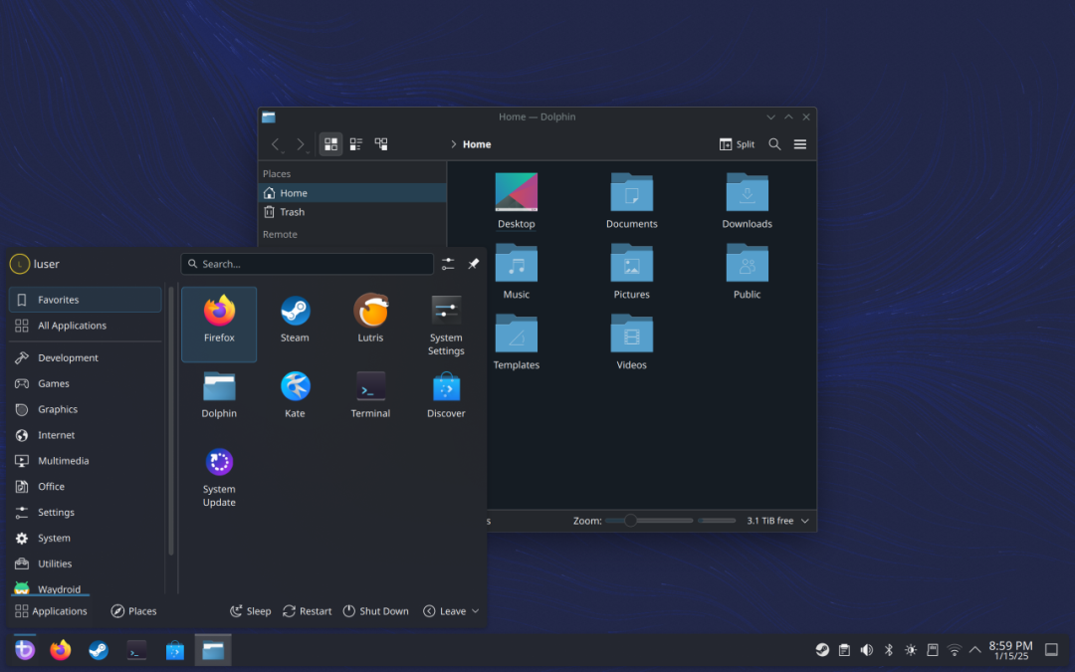Open launcher configuration options
The width and height of the screenshot is (1075, 672).
(448, 264)
